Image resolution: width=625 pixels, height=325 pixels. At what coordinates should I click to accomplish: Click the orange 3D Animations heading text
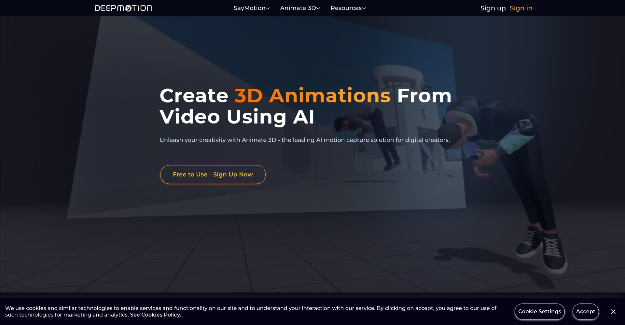312,95
